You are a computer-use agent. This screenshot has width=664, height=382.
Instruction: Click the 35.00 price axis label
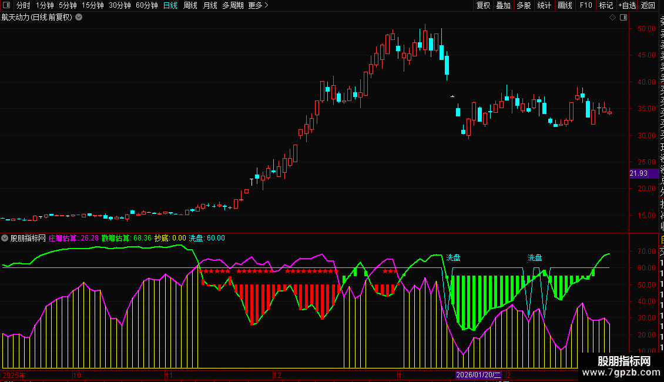[x=646, y=108]
